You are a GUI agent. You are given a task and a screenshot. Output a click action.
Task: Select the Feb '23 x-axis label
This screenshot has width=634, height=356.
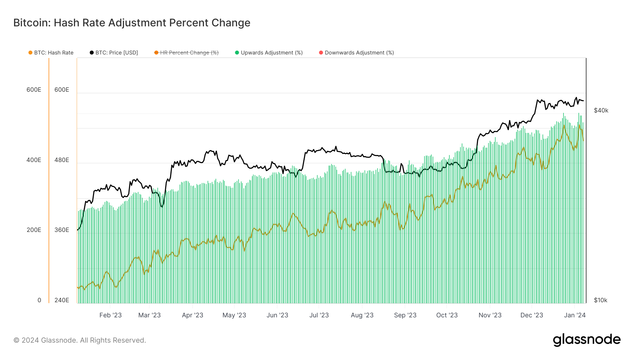[110, 315]
